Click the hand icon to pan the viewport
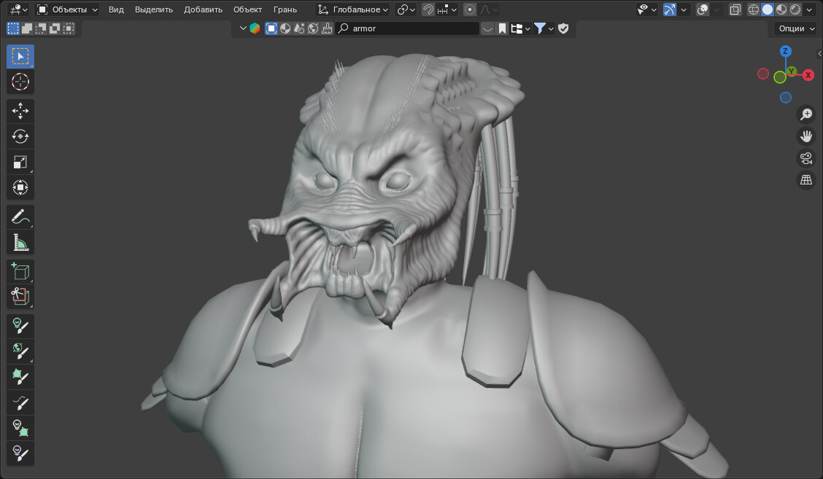Image resolution: width=823 pixels, height=479 pixels. [x=805, y=136]
